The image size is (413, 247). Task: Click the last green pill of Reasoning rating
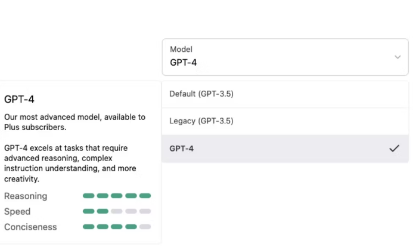coord(145,196)
